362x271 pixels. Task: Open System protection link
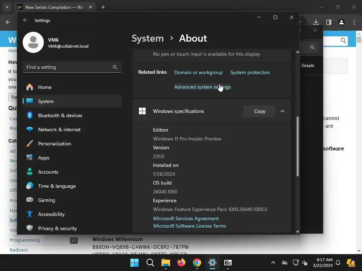click(250, 72)
